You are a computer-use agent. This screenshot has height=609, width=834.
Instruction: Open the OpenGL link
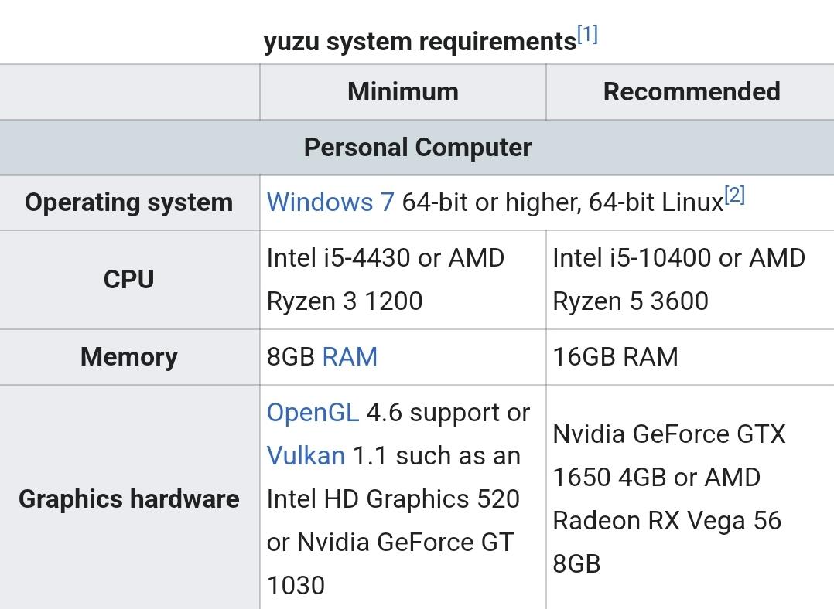(x=313, y=413)
